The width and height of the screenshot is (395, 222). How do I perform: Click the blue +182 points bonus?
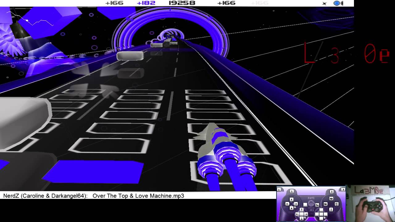click(146, 3)
